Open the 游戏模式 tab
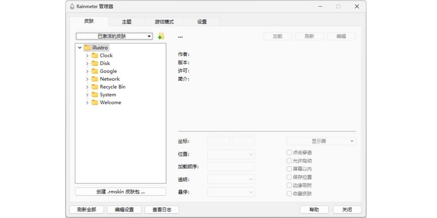437x218 pixels. click(164, 22)
